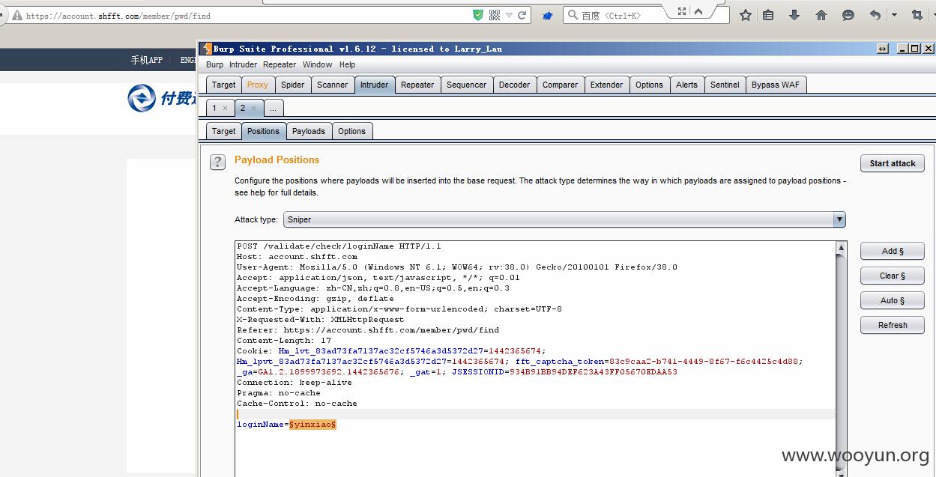This screenshot has height=477, width=936.
Task: Click the request editor scrollbar up arrow
Action: point(841,247)
